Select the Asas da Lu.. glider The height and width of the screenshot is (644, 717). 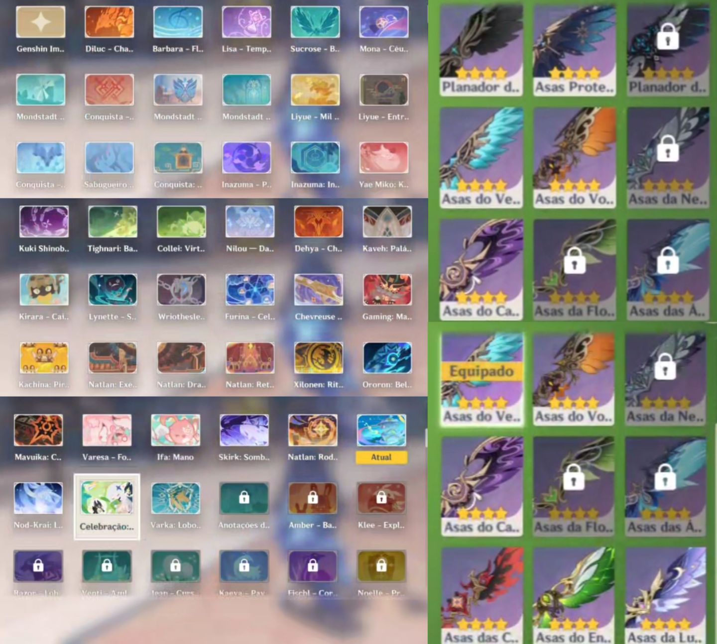point(666,596)
